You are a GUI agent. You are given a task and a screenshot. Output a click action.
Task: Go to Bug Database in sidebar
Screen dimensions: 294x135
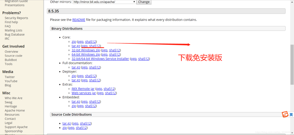click(15, 35)
